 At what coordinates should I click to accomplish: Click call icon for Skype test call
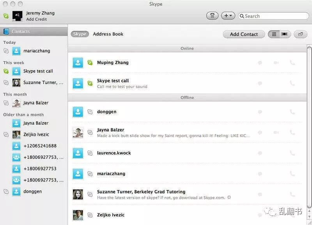coord(292,83)
